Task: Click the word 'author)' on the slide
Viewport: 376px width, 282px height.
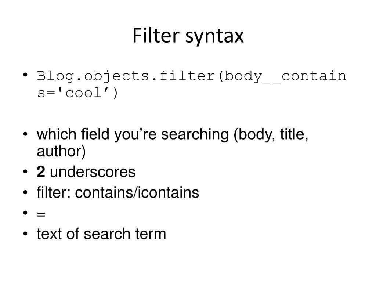Action: pyautogui.click(x=61, y=151)
